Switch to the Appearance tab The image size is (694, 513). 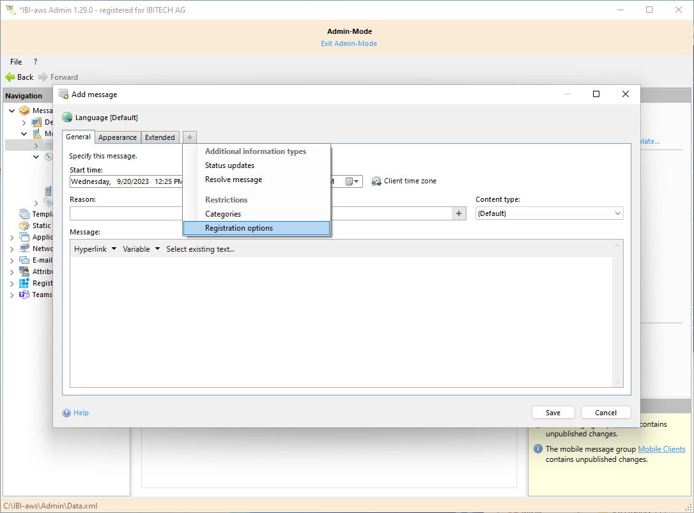coord(118,137)
